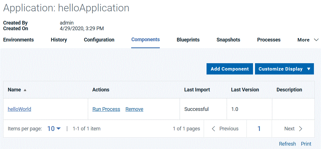The image size is (321, 149).
Task: Go to the Configuration tab
Action: [x=99, y=40]
